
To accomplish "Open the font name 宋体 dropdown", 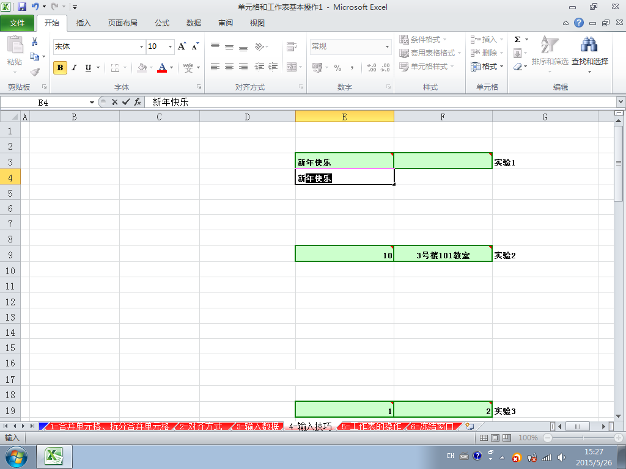I will [x=141, y=46].
